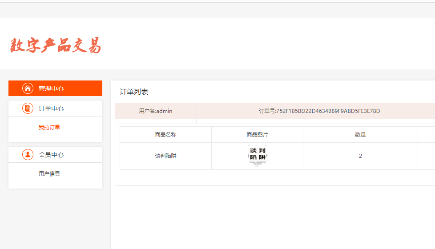The width and height of the screenshot is (435, 249).
Task: Click the 谈判陷阱 product name cell
Action: [165, 156]
